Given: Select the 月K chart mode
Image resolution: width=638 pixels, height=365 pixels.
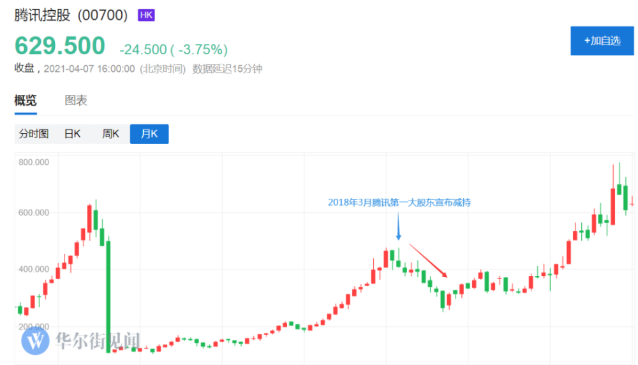Looking at the screenshot, I should tap(149, 134).
